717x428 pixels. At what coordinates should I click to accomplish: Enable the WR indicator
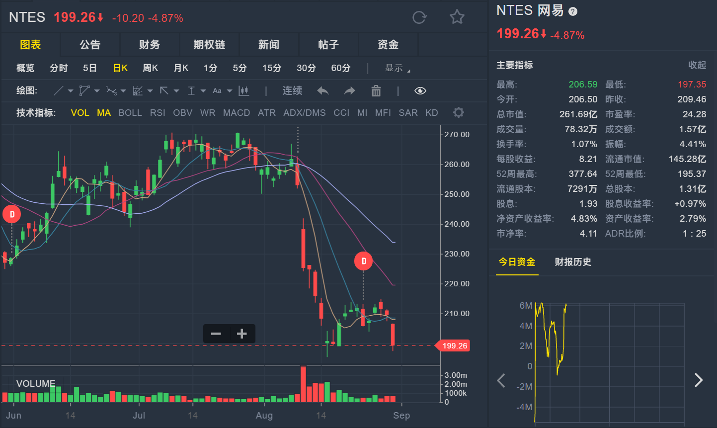click(x=208, y=113)
